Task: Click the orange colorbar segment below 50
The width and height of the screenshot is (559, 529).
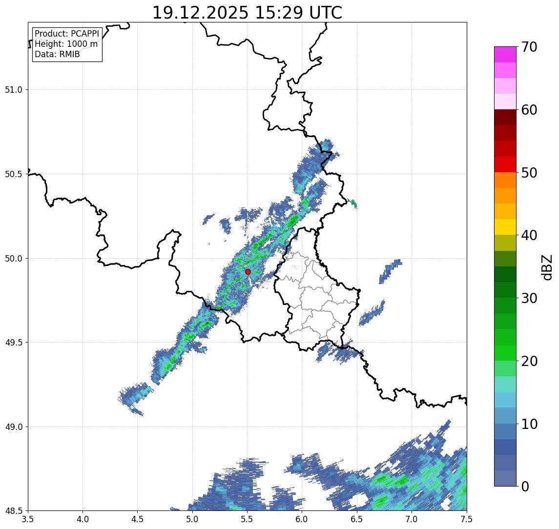Action: [x=505, y=180]
